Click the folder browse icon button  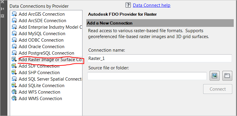point(227,76)
